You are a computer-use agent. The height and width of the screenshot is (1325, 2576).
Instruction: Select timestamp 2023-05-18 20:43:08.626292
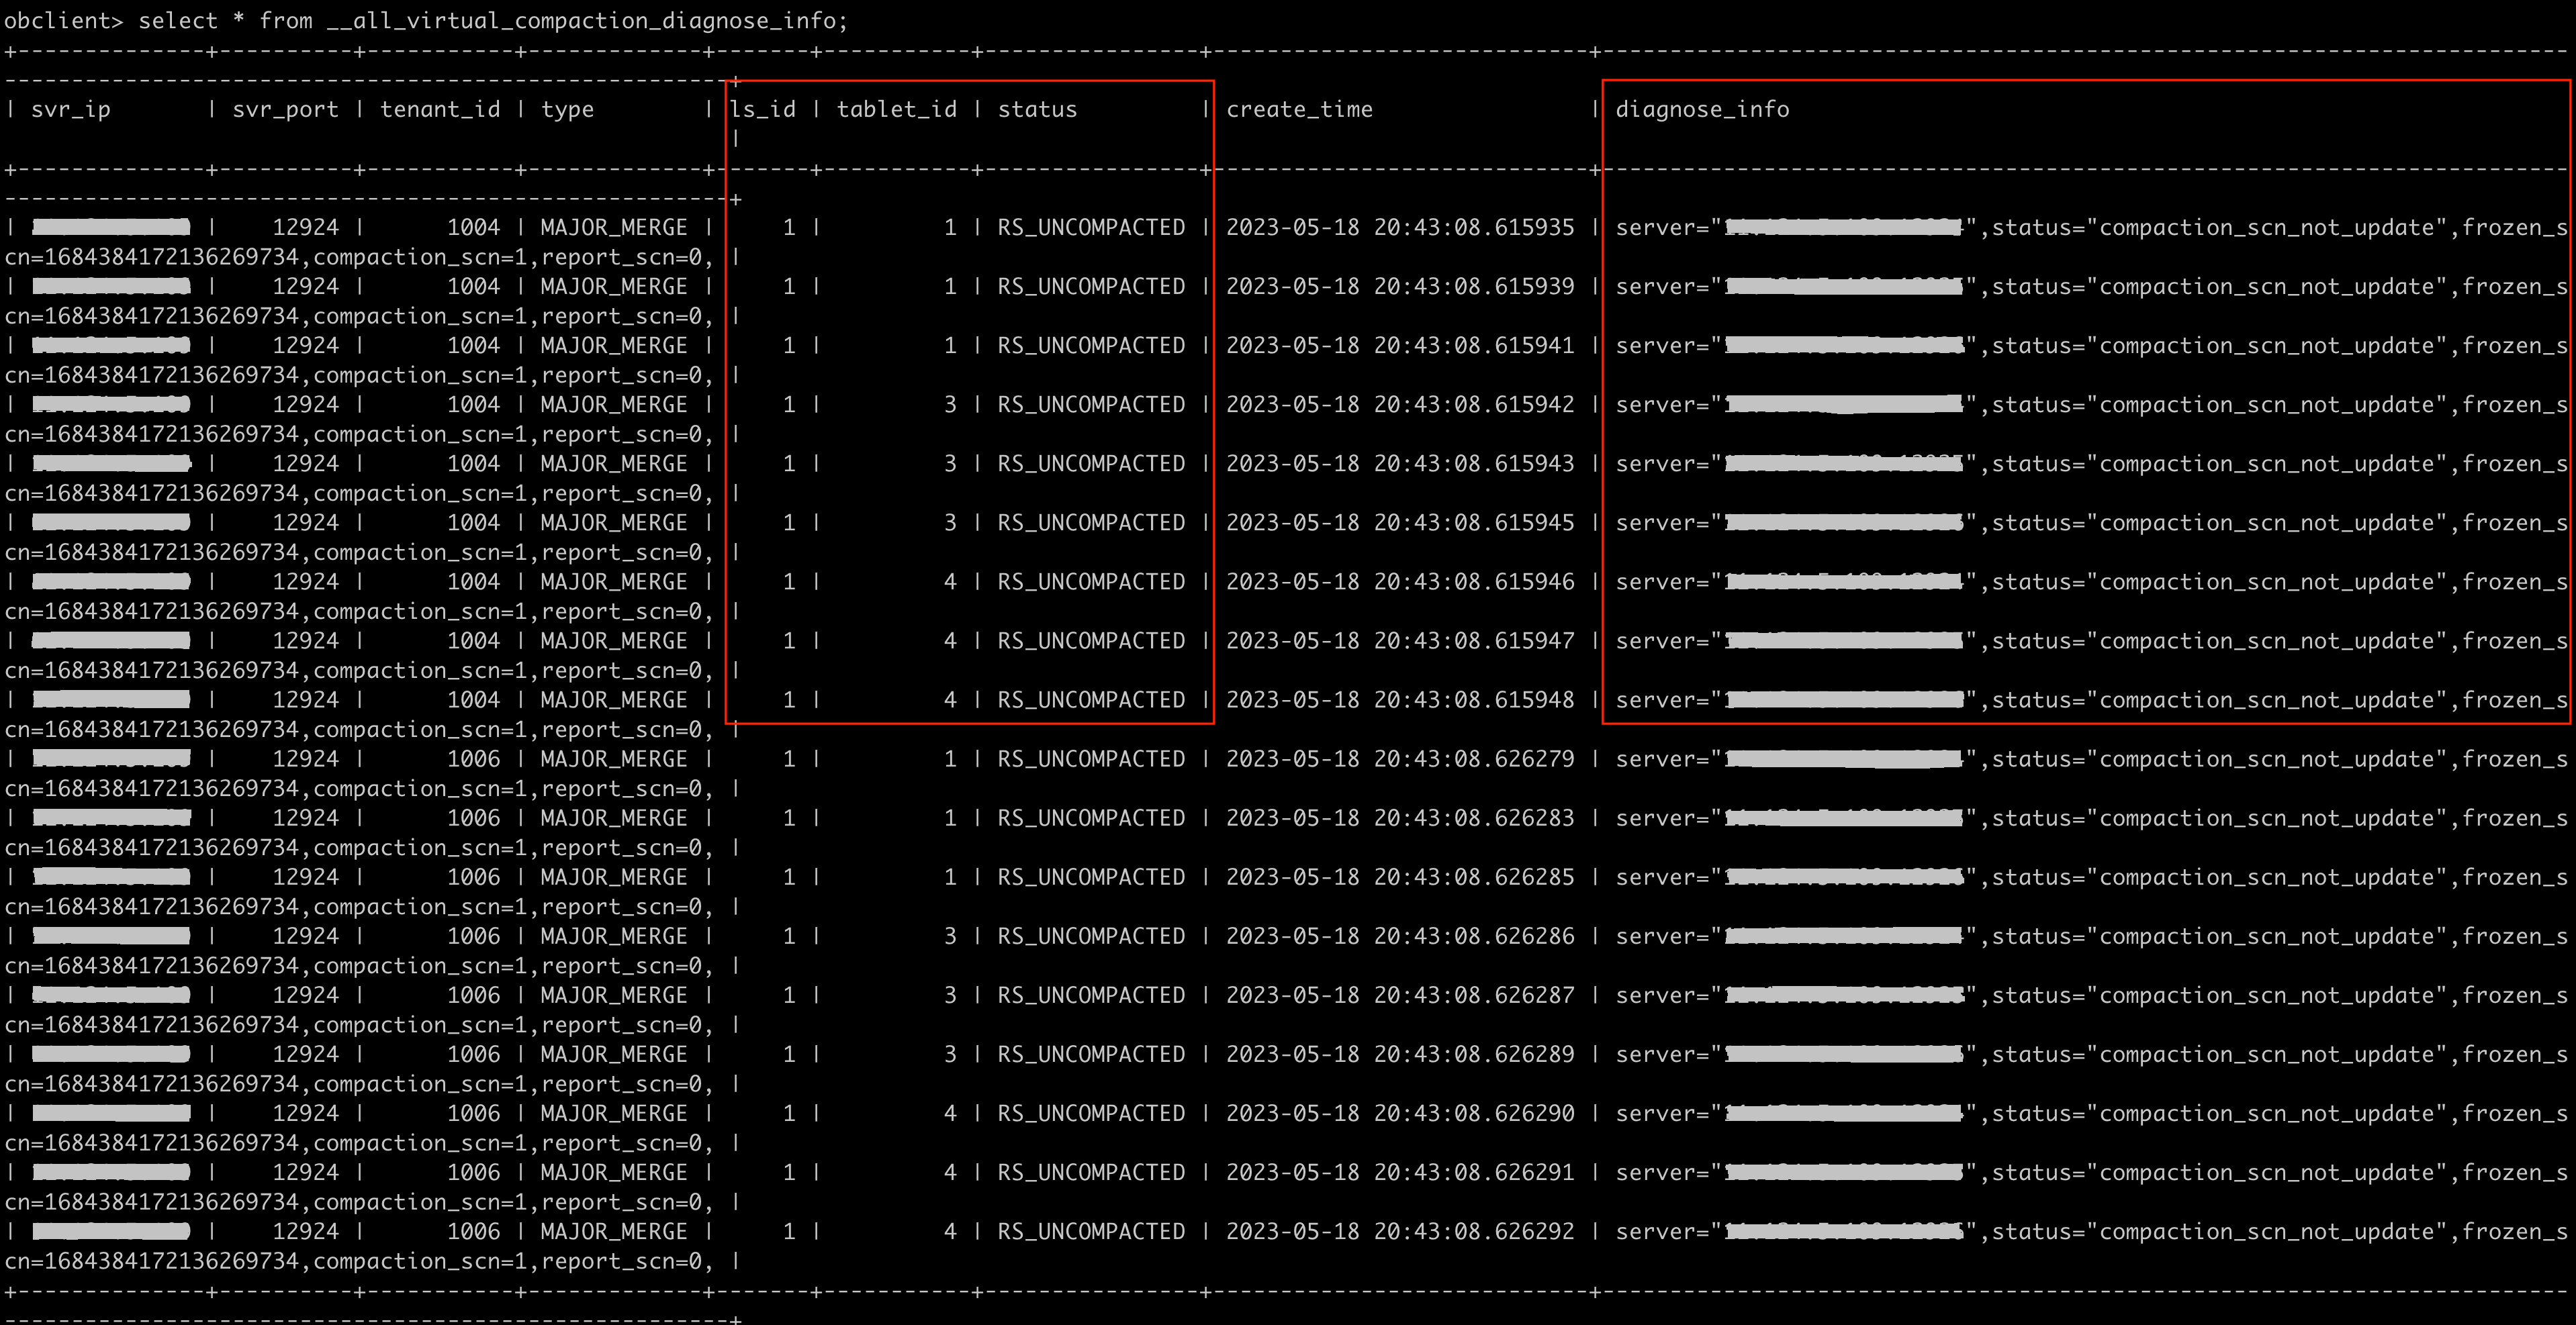(1400, 1231)
